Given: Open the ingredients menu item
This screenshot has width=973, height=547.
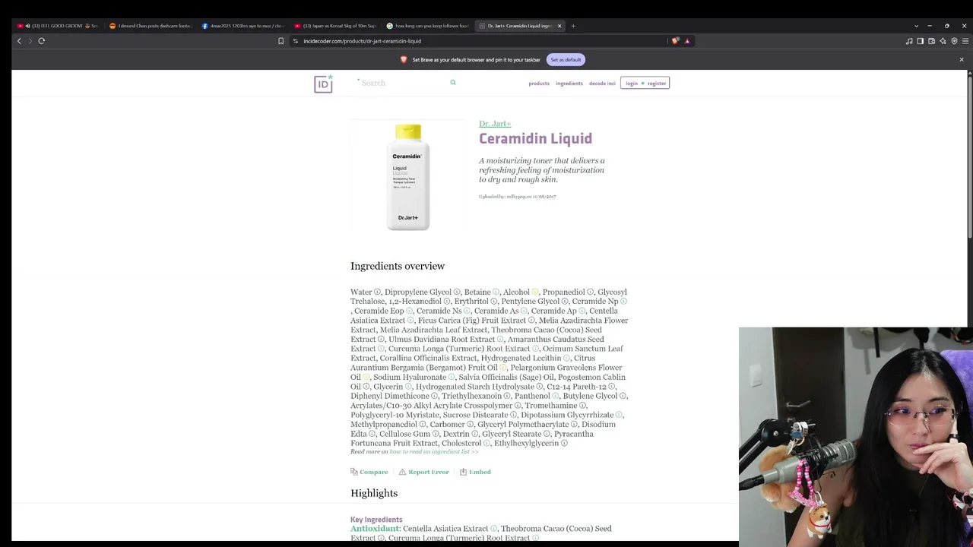Looking at the screenshot, I should click(x=569, y=84).
